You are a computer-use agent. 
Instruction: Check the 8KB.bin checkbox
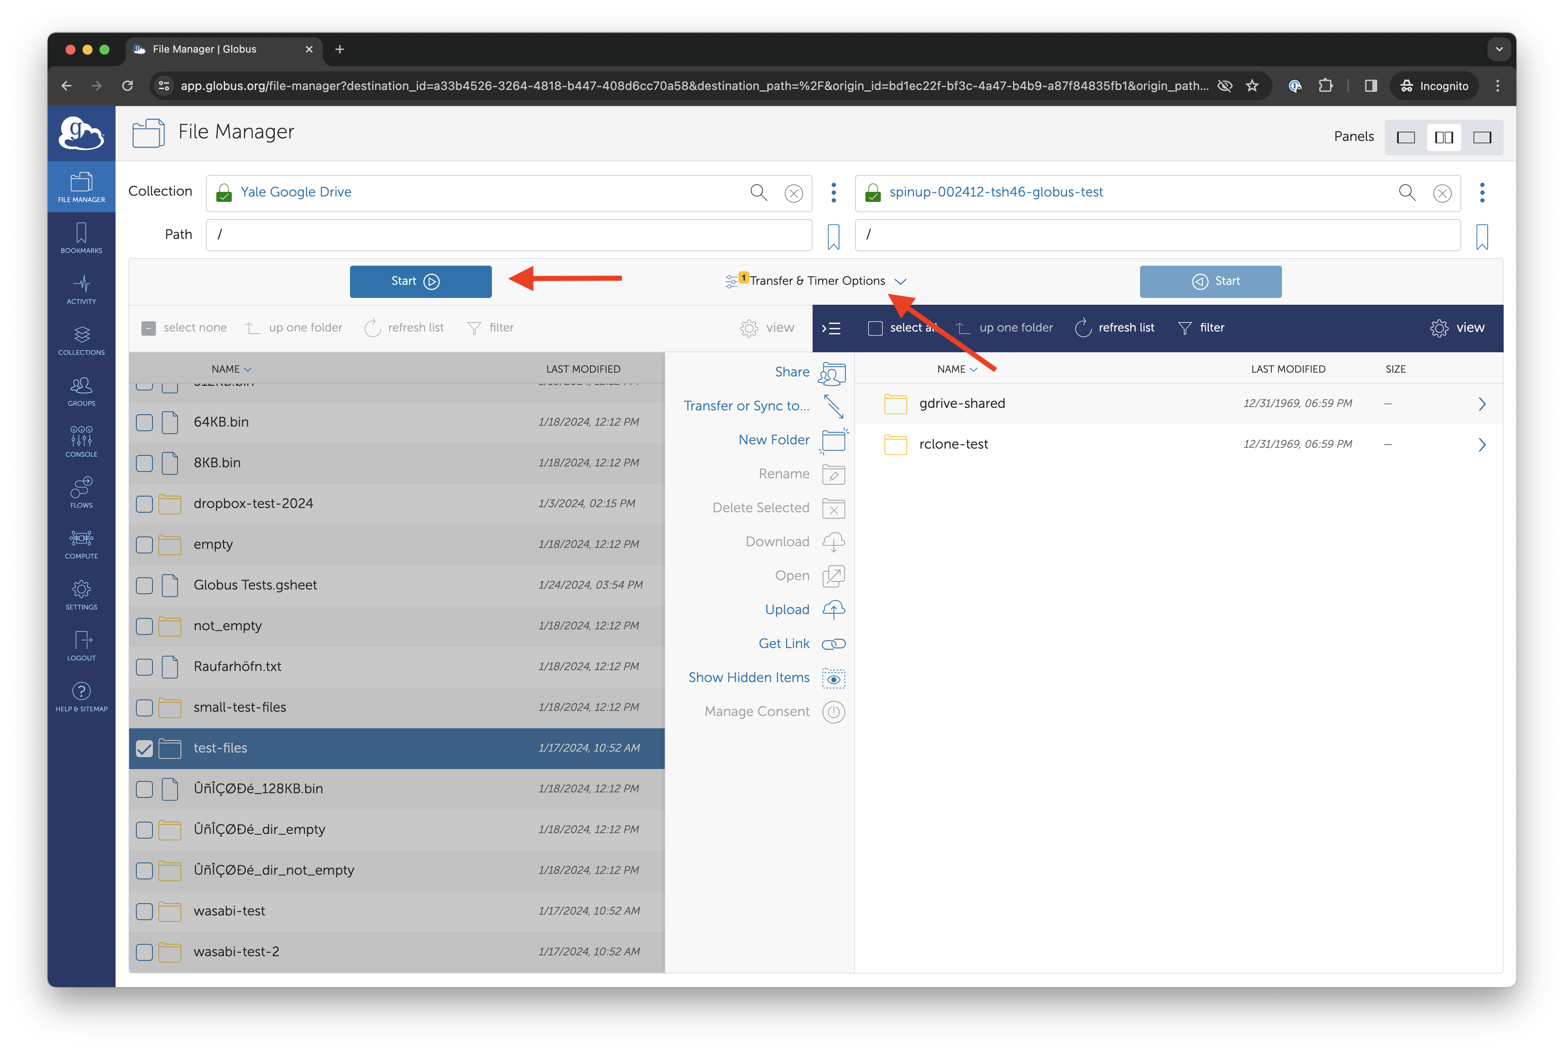[x=144, y=463]
